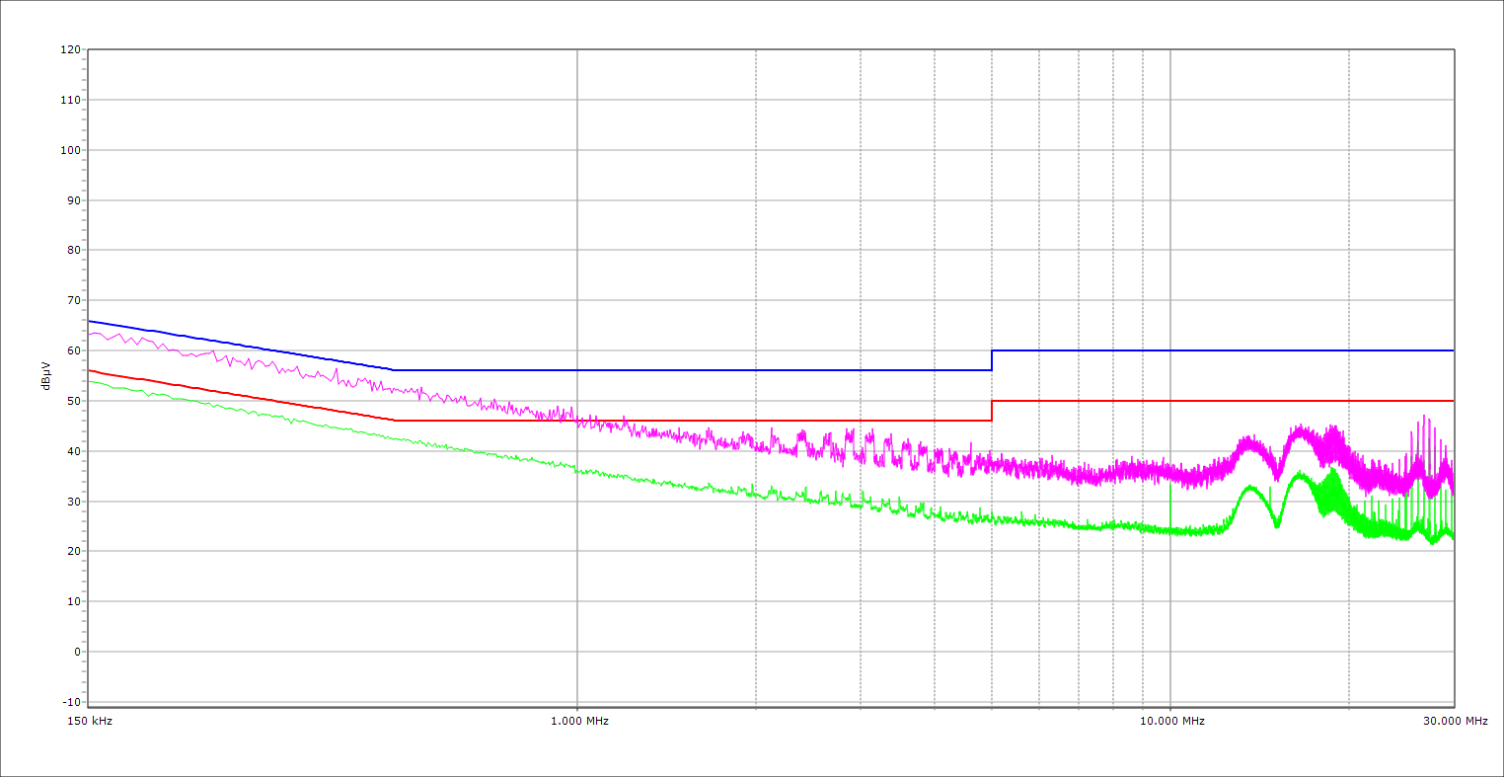Click the green trace's start at 150 kHz
The width and height of the screenshot is (1504, 777).
[x=90, y=381]
